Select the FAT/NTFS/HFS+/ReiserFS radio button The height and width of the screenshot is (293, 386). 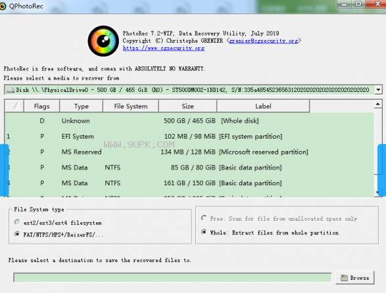17,234
